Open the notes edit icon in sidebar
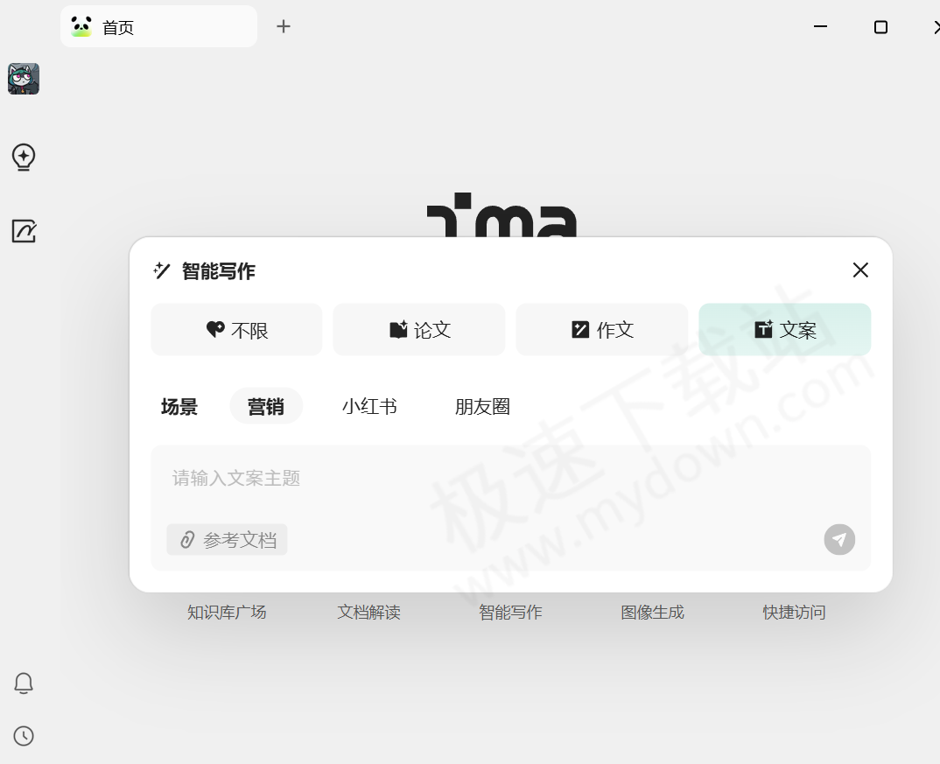This screenshot has width=940, height=764. 24,231
